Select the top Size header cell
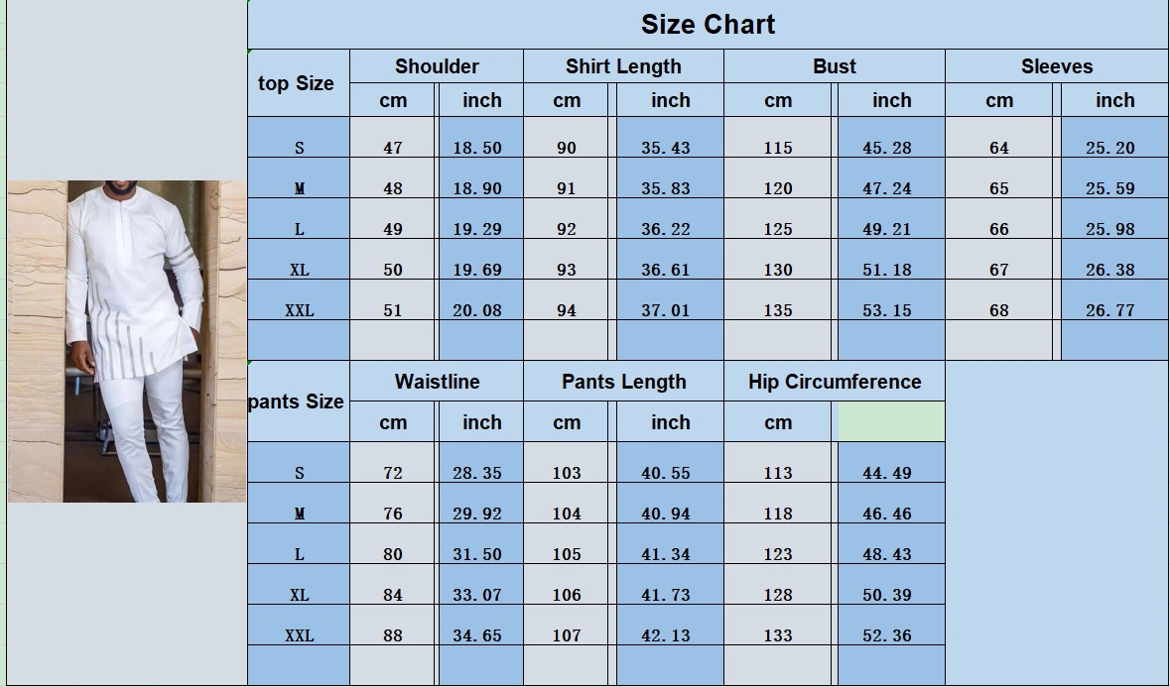Screen dimensions: 1170x687 pos(299,83)
